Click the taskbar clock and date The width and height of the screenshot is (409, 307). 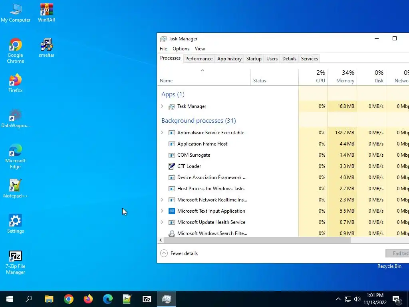[x=375, y=299]
